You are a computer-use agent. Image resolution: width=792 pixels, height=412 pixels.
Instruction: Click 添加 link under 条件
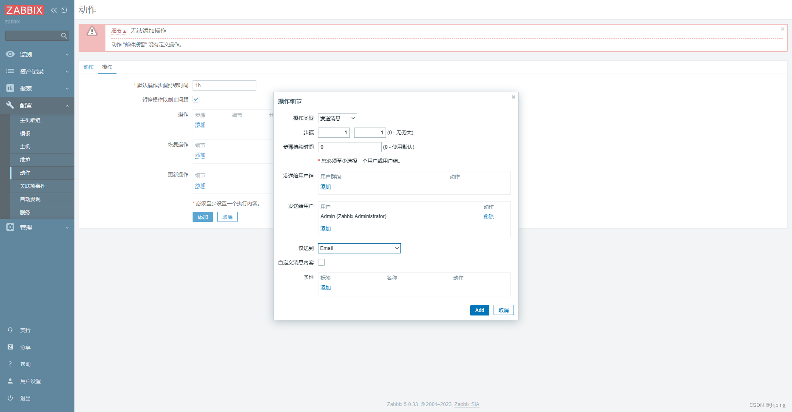(x=326, y=288)
